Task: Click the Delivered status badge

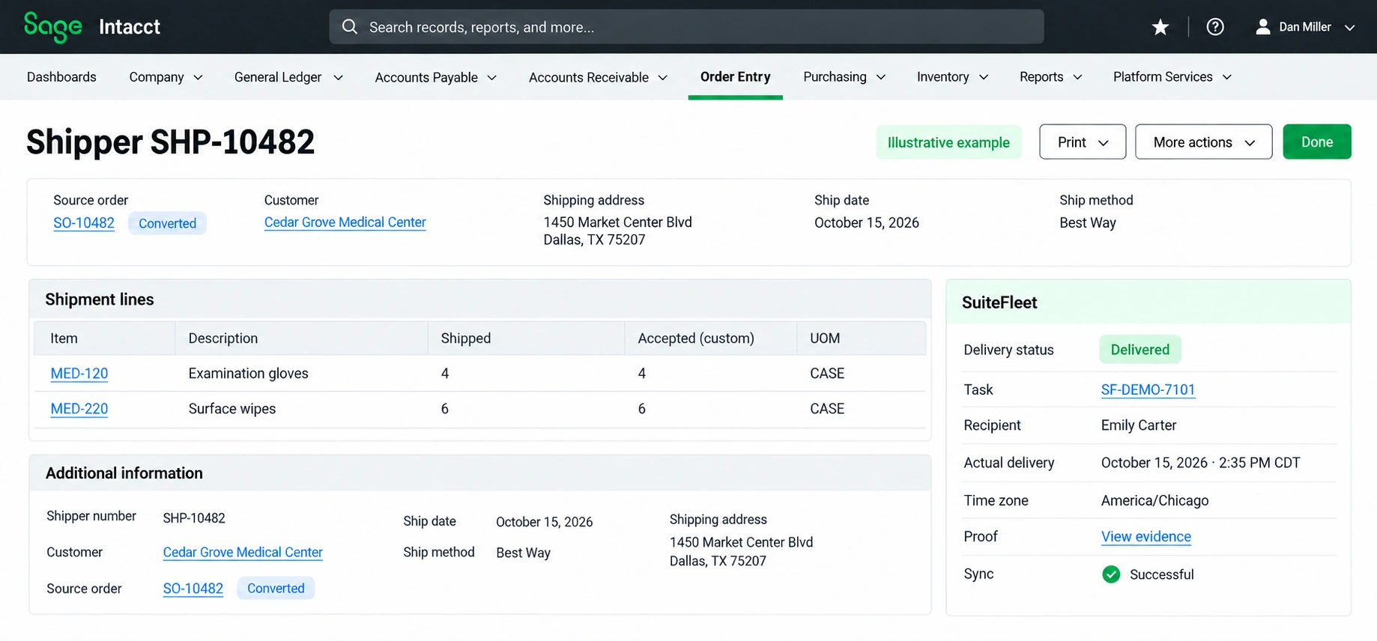Action: (x=1140, y=350)
